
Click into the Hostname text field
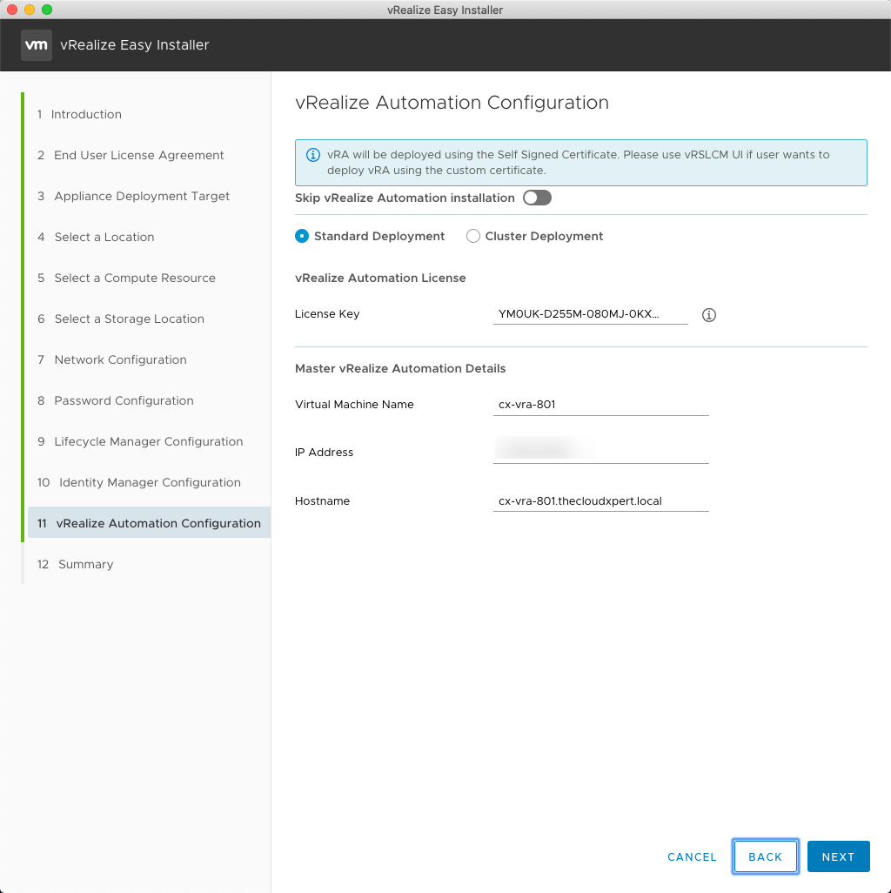click(x=600, y=501)
